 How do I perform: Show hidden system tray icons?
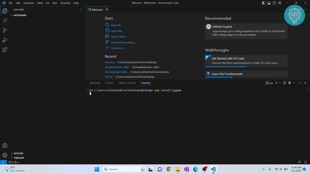(263, 169)
